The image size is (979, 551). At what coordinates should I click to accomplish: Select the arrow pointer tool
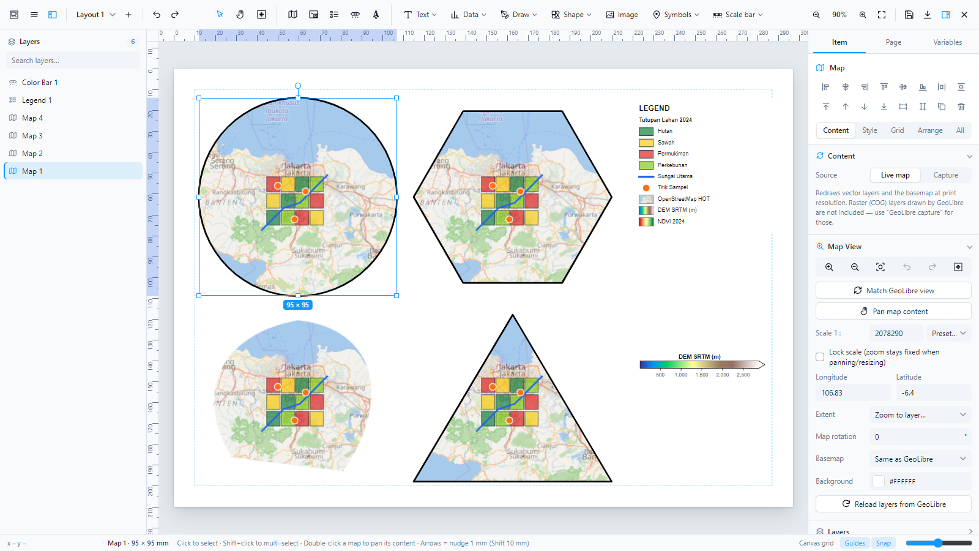click(x=220, y=15)
